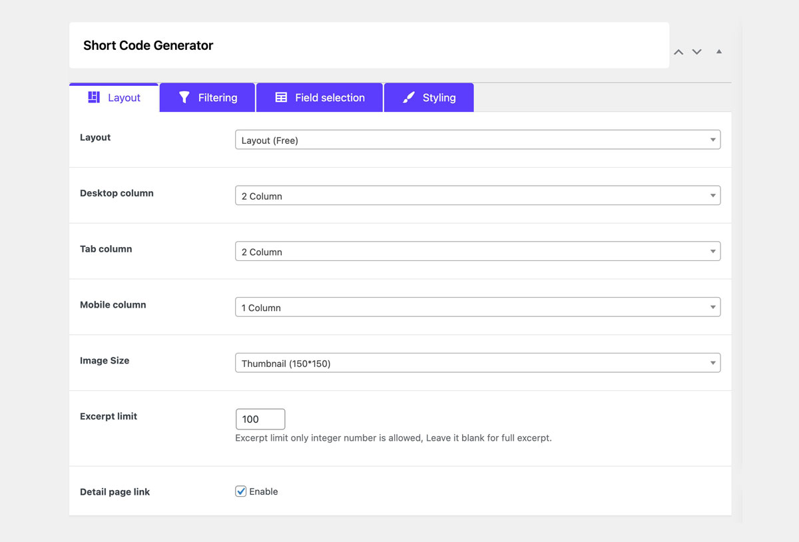Move the metabox up with the up chevron

[678, 52]
